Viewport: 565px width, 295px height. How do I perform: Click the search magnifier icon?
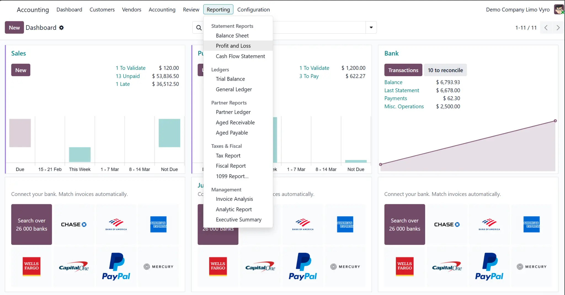198,27
